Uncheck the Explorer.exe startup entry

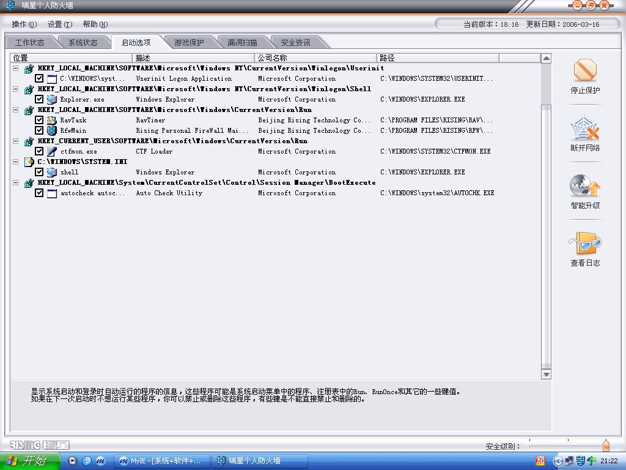click(39, 100)
